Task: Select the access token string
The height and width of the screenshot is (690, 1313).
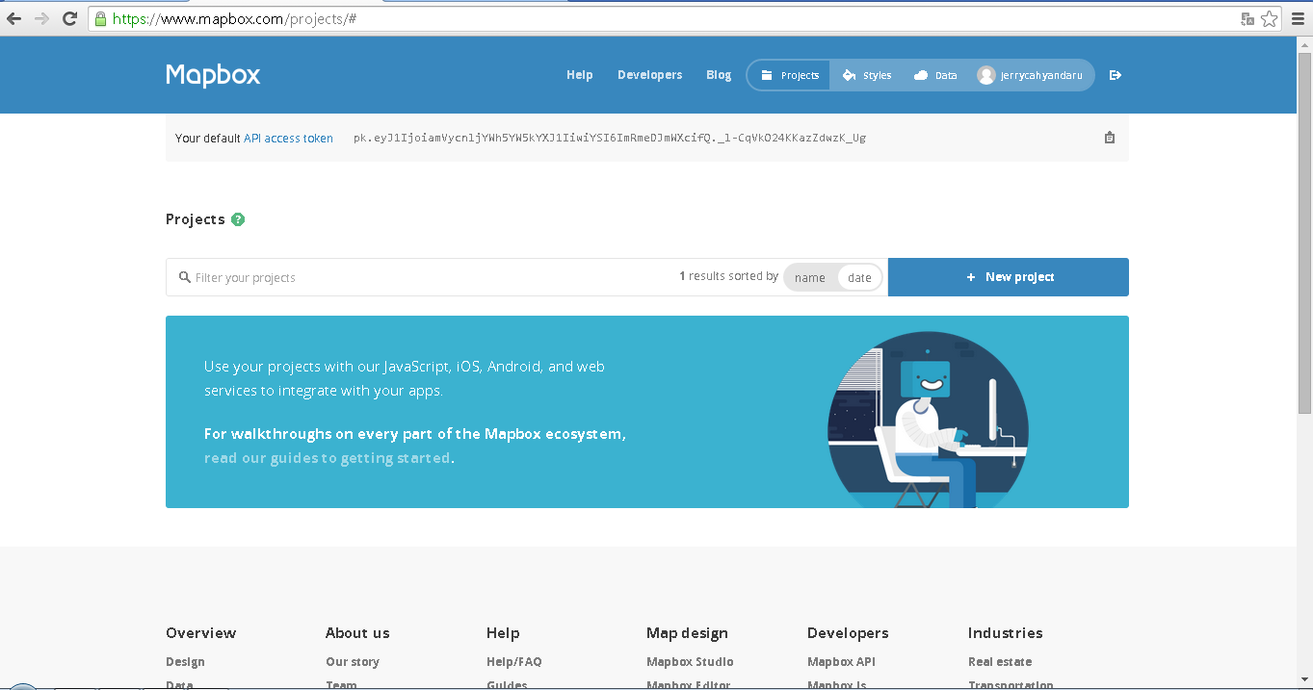Action: pos(610,139)
